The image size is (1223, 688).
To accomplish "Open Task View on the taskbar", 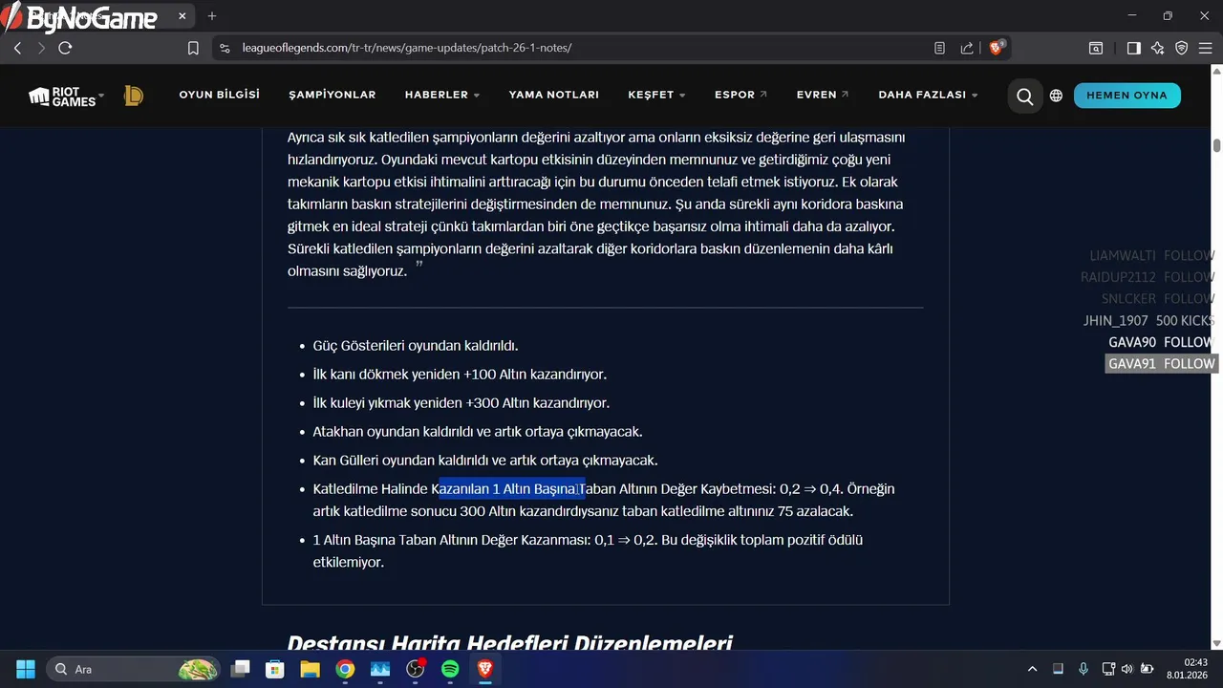I will click(241, 669).
